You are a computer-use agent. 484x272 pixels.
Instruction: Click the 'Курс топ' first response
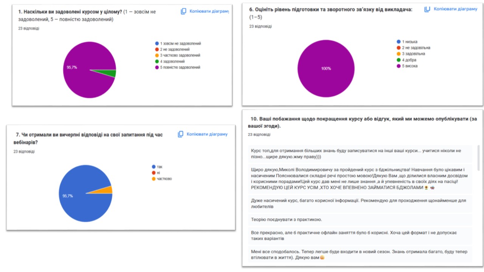coord(355,153)
